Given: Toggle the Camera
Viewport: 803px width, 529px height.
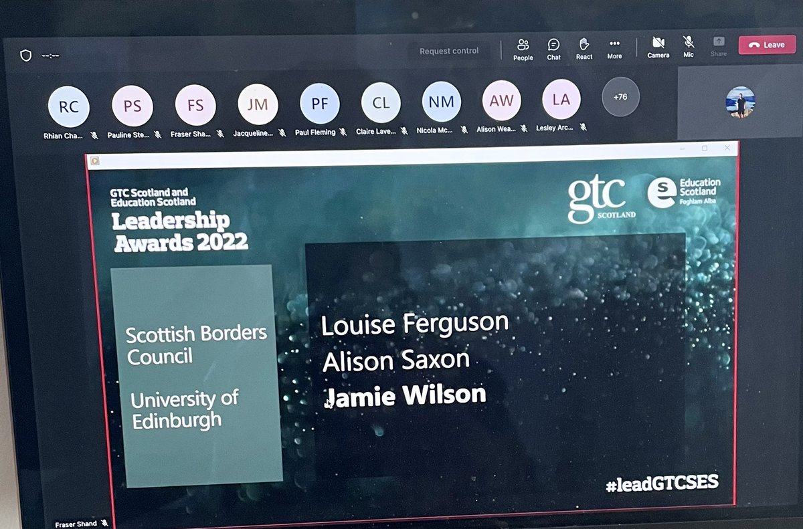Looking at the screenshot, I should point(658,47).
